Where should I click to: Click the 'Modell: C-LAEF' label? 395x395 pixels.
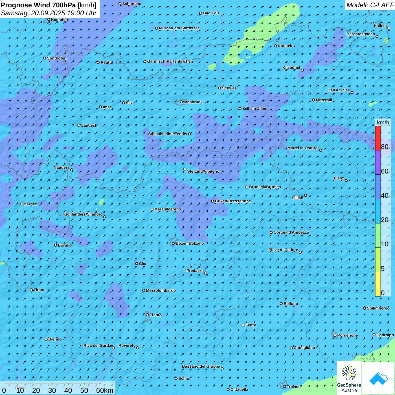[370, 5]
